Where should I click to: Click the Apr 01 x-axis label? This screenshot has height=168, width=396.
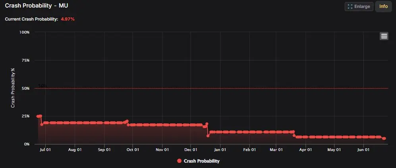[305, 150]
